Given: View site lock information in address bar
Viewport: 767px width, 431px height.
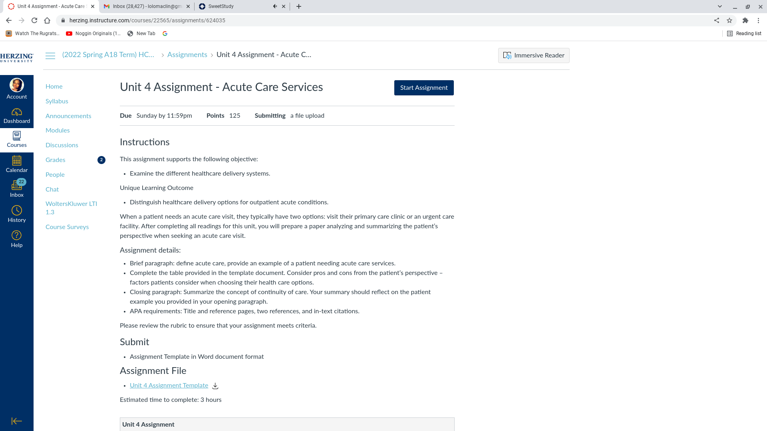Looking at the screenshot, I should click(63, 20).
